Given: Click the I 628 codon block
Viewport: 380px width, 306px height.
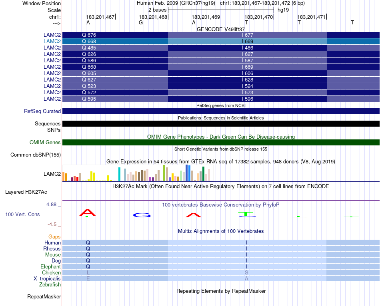Looking at the screenshot, I should pos(247,79).
